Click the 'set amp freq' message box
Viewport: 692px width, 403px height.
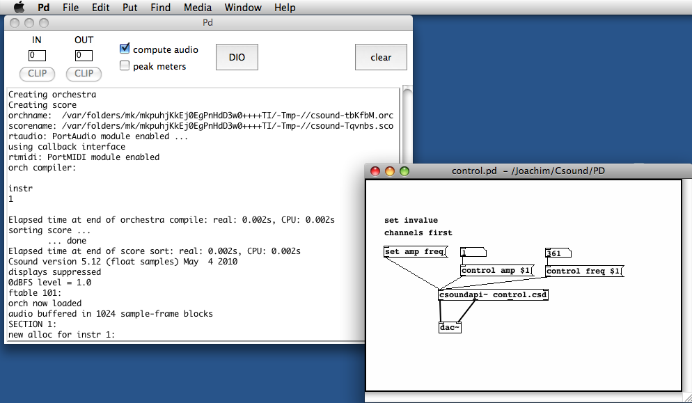[415, 252]
